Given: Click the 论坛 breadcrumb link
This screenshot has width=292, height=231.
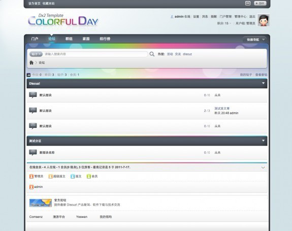Looking at the screenshot, I should (42, 63).
